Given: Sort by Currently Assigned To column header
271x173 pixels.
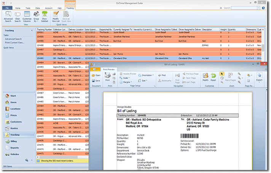Looking at the screenshot, I should pyautogui.click(x=123, y=30).
